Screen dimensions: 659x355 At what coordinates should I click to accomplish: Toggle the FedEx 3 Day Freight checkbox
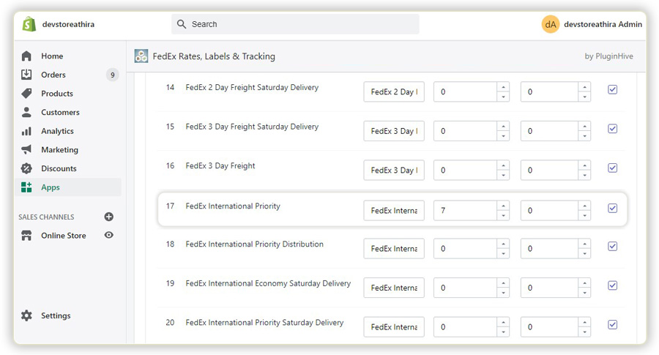pos(613,168)
